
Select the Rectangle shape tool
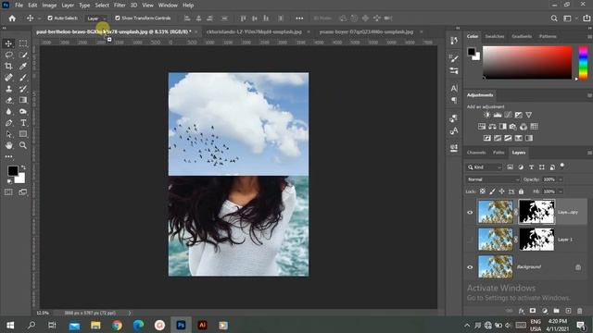pyautogui.click(x=23, y=134)
